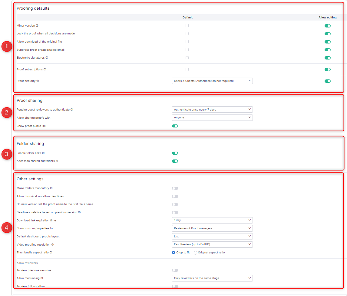
Task: Expand Video proofing resolution dropdown
Action: (212, 244)
